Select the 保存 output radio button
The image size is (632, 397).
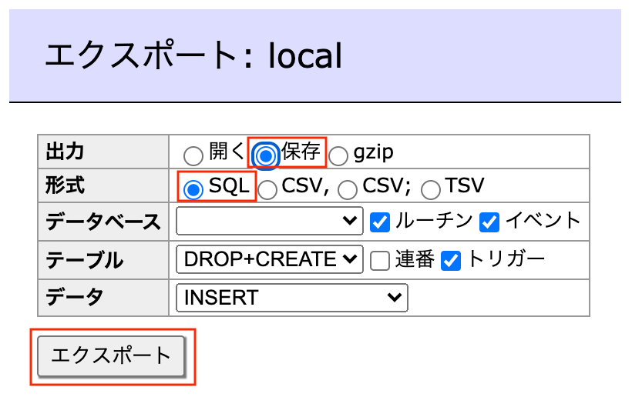point(266,155)
